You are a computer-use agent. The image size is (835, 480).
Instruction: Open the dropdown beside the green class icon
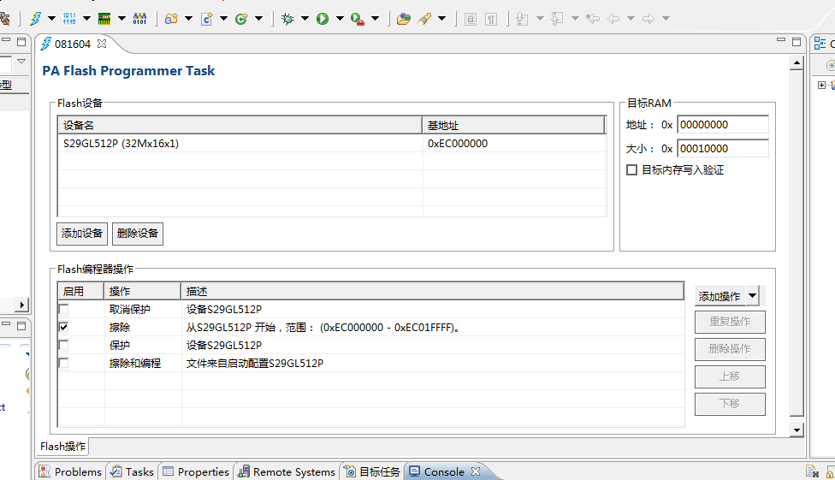click(259, 18)
